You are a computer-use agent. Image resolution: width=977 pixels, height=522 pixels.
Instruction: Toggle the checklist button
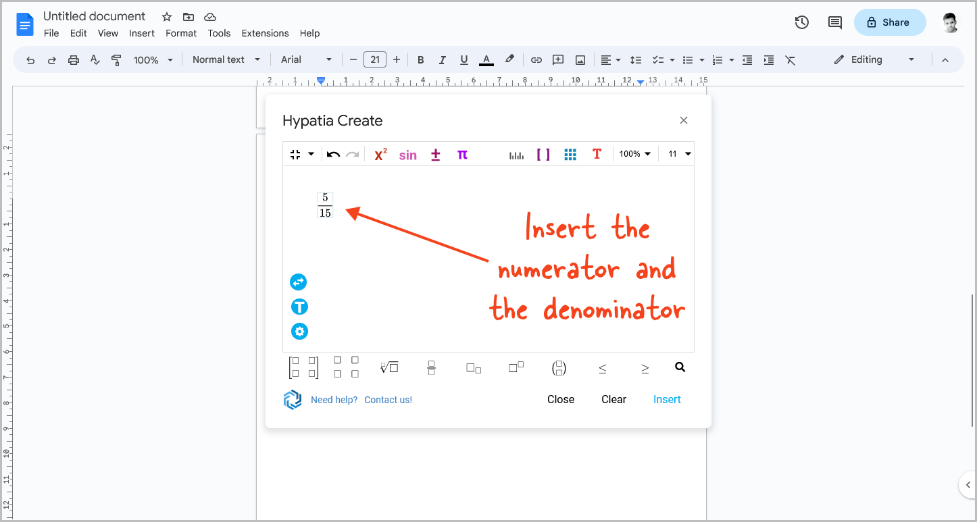(x=658, y=60)
